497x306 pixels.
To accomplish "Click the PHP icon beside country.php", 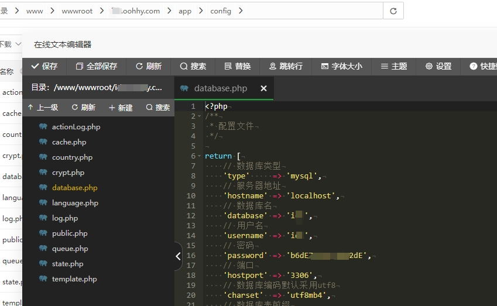I will 43,157.
